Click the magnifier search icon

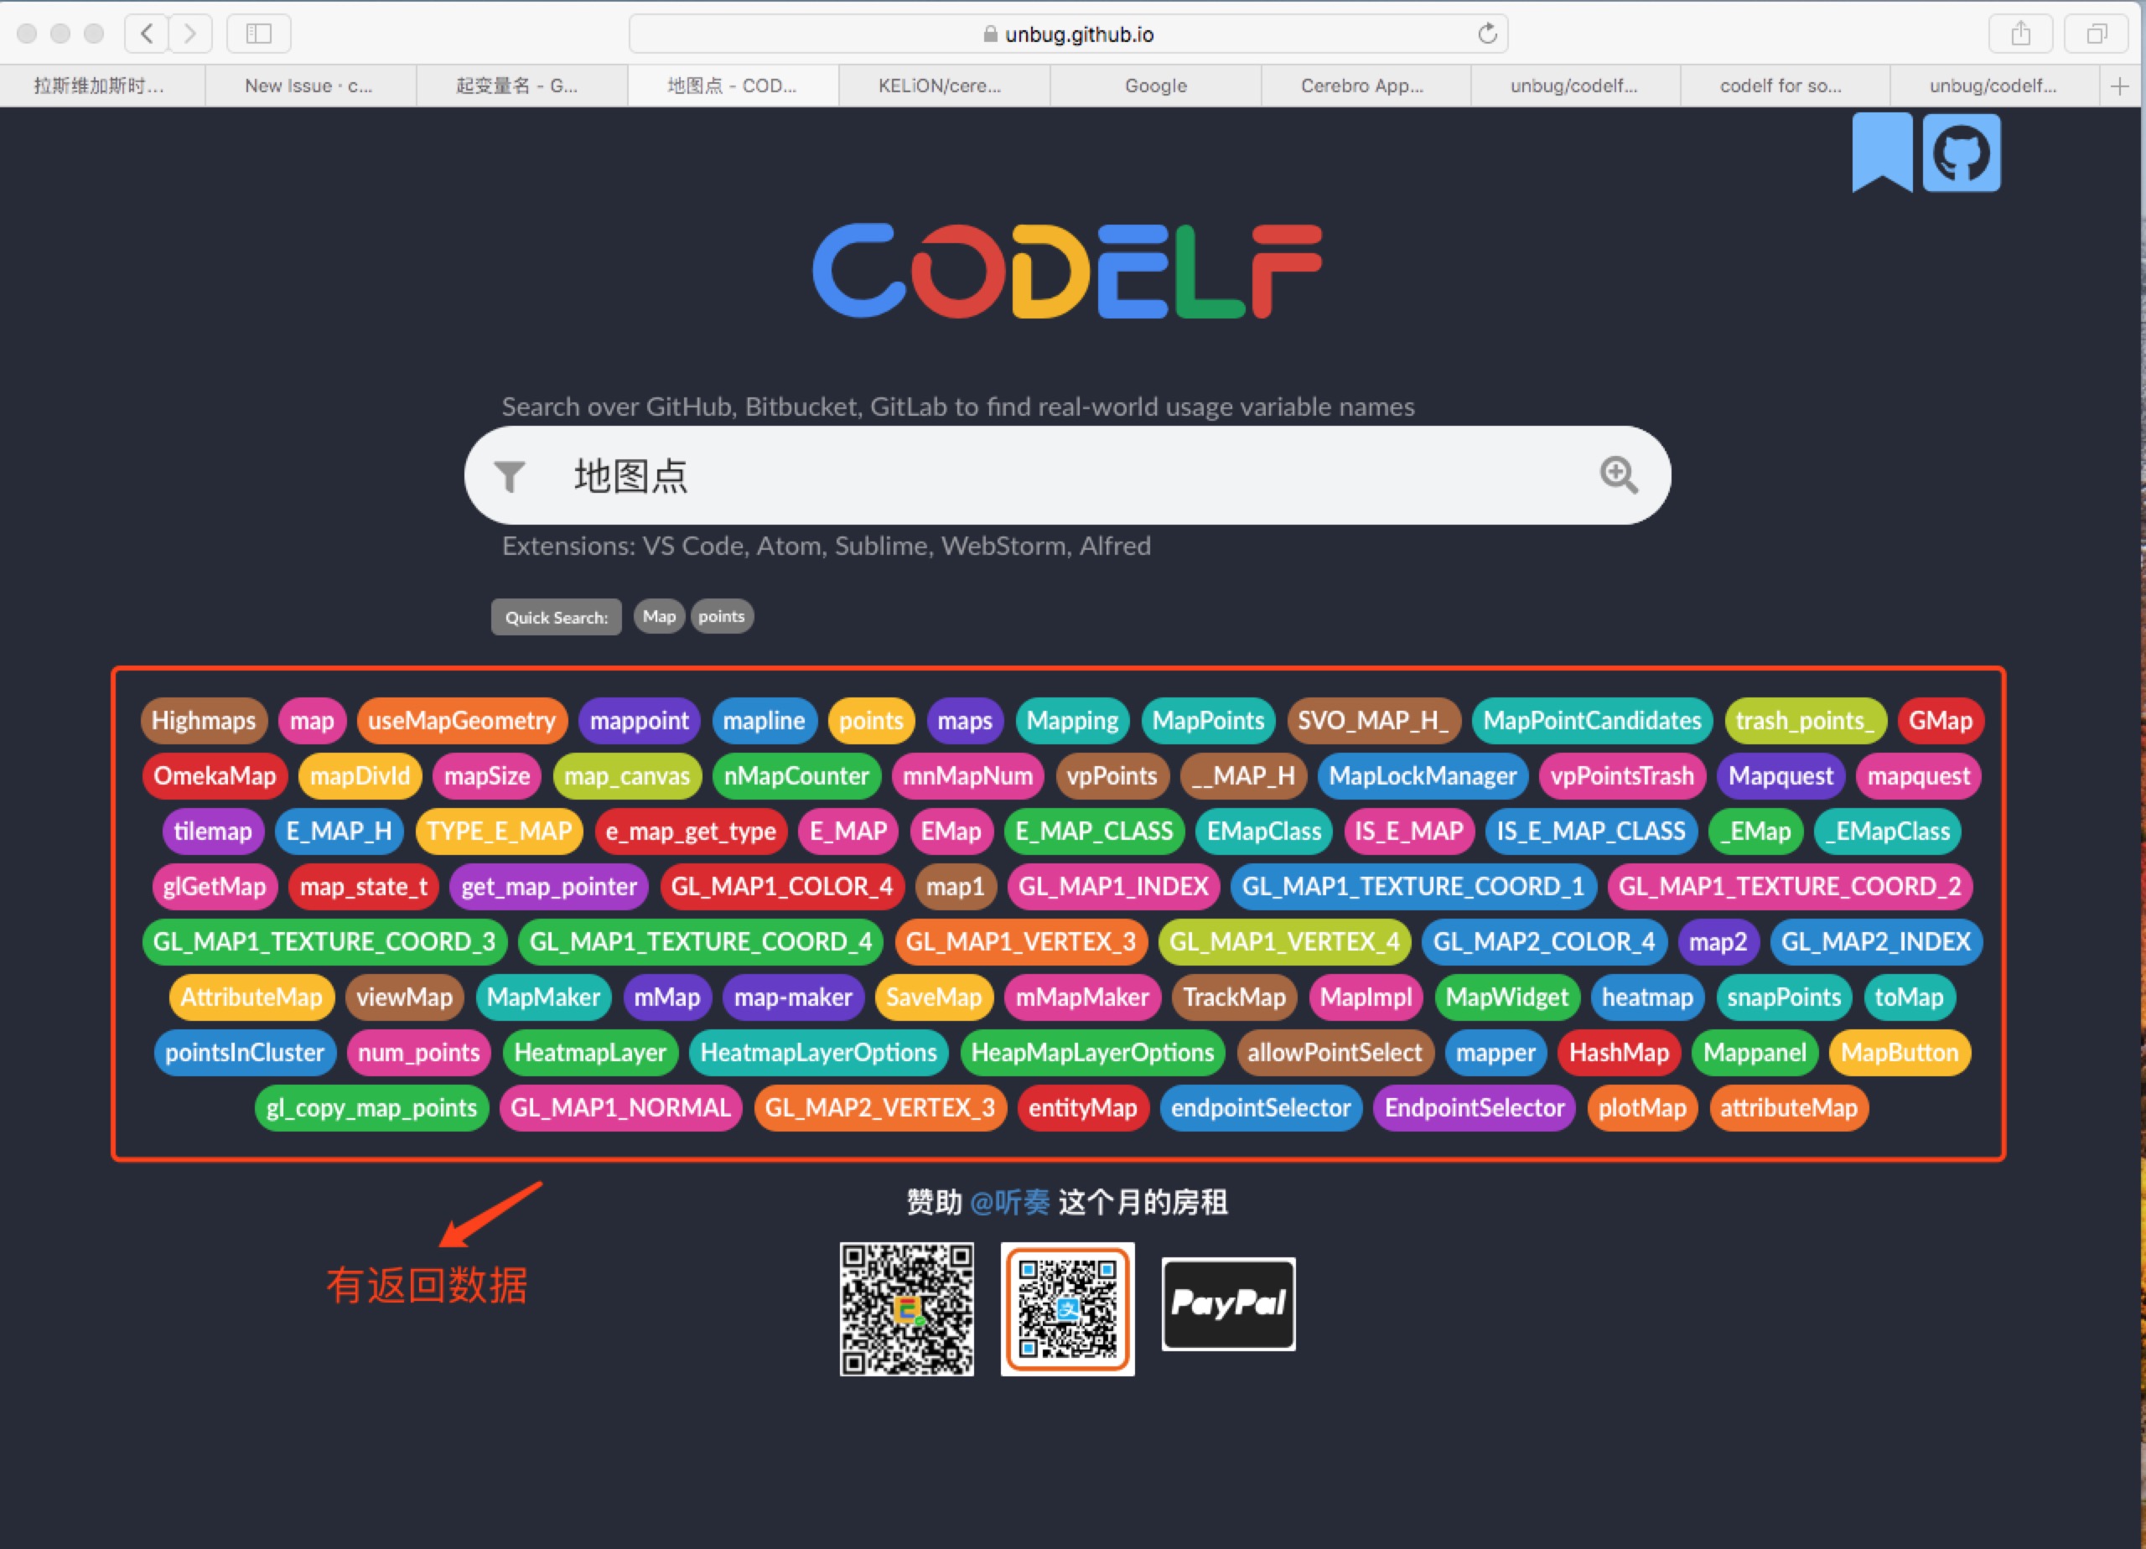[x=1618, y=475]
